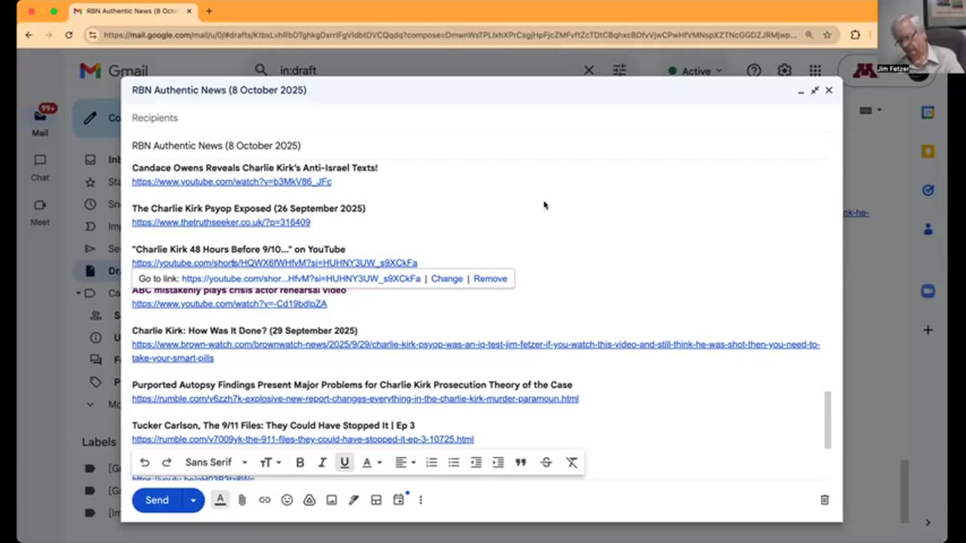966x543 pixels.
Task: Insert a numbered list
Action: [x=432, y=462]
